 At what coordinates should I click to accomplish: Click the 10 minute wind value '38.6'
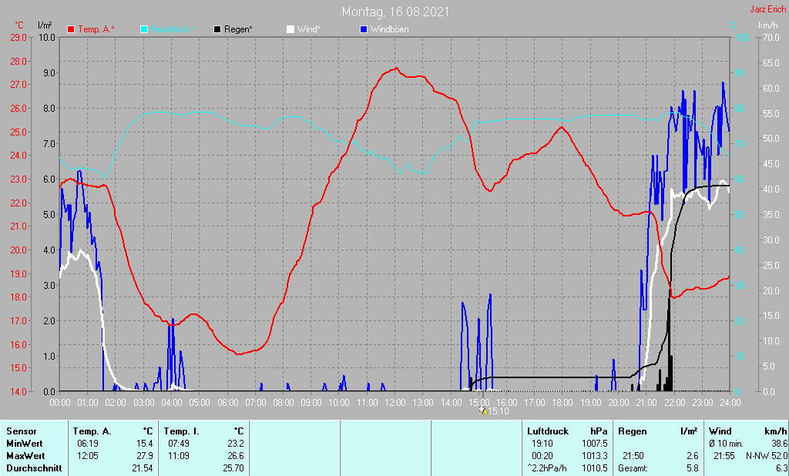pos(779,444)
